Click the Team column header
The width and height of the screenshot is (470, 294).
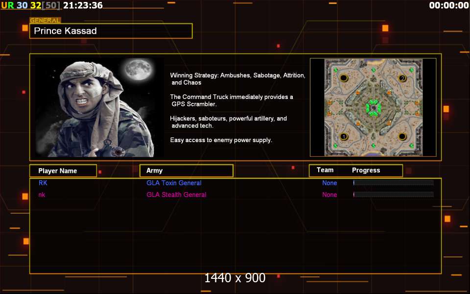tap(325, 170)
